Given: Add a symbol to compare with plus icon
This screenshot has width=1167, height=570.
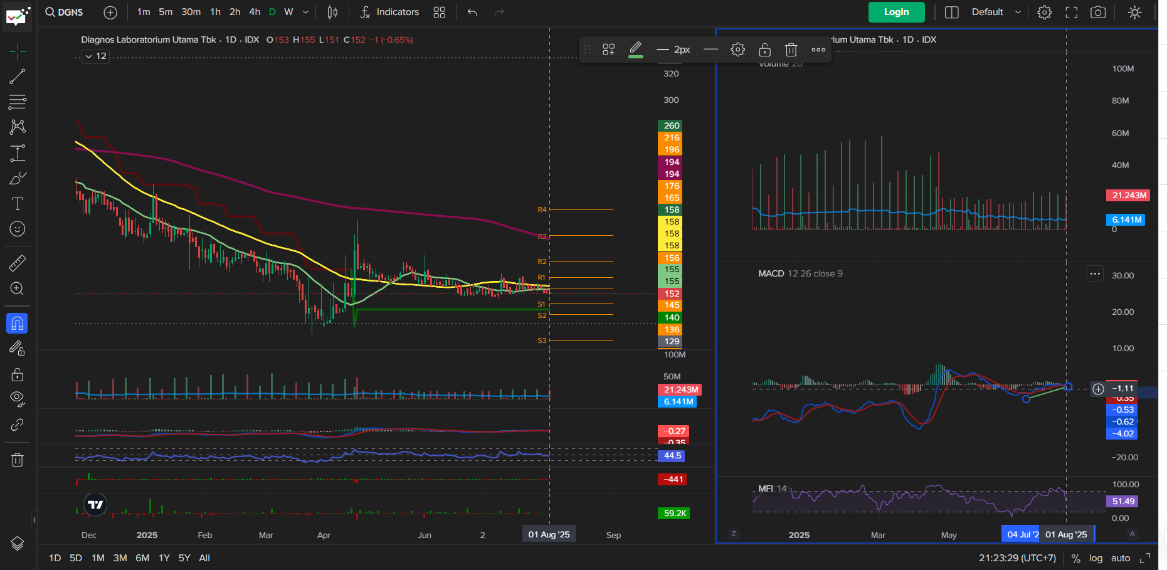Looking at the screenshot, I should click(110, 12).
